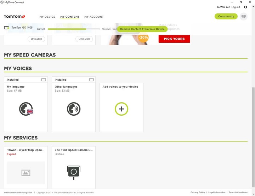The width and height of the screenshot is (255, 196).
Task: Click the TomTom logo
Action: click(15, 17)
